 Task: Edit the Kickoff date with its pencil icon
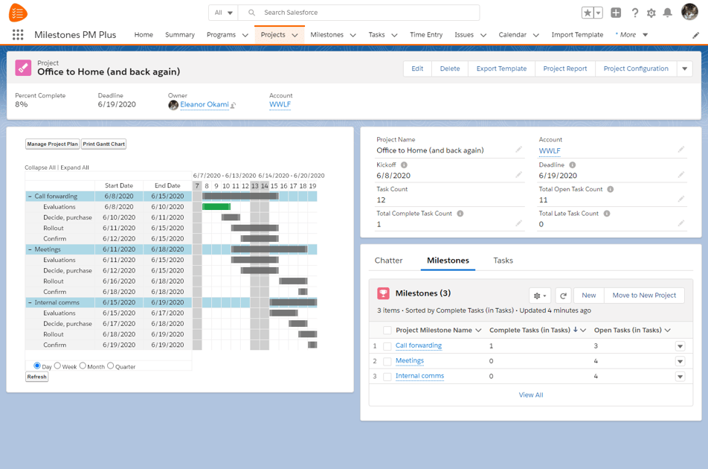point(519,175)
